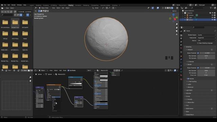Image resolution: width=217 pixels, height=122 pixels.
Task: Expand the Volumes panel
Action: pyautogui.click(x=188, y=94)
